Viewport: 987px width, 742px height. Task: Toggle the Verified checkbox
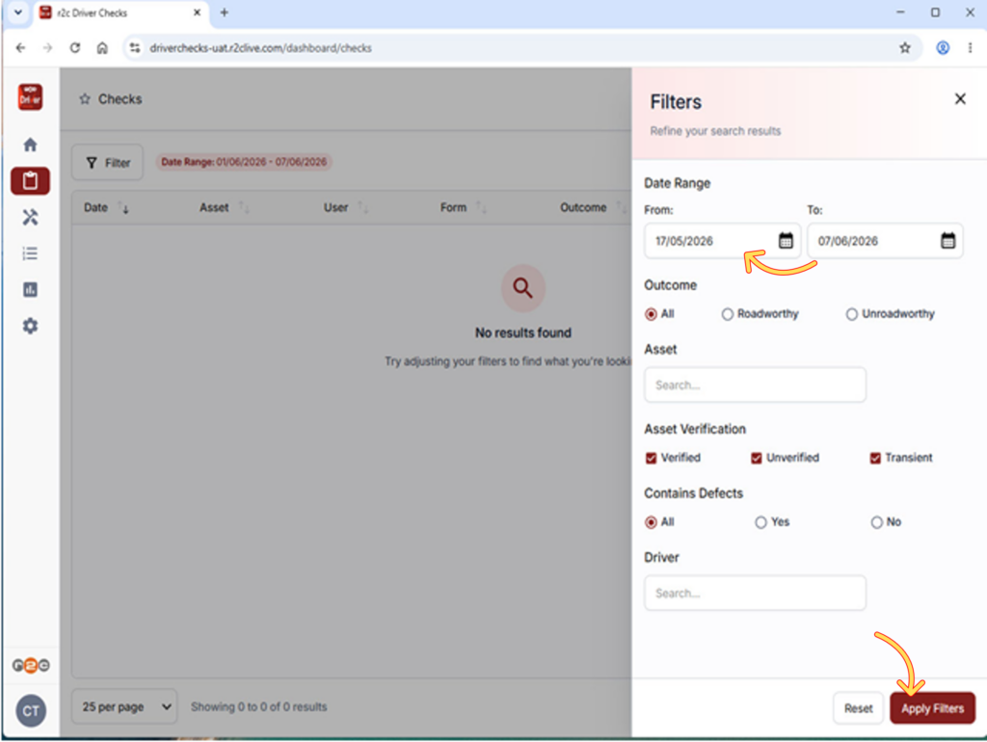pyautogui.click(x=651, y=458)
